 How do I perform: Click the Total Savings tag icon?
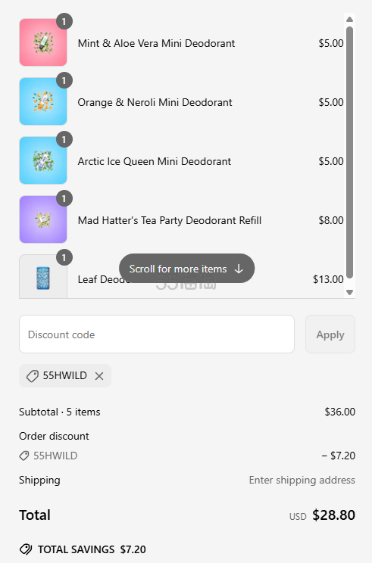26,549
